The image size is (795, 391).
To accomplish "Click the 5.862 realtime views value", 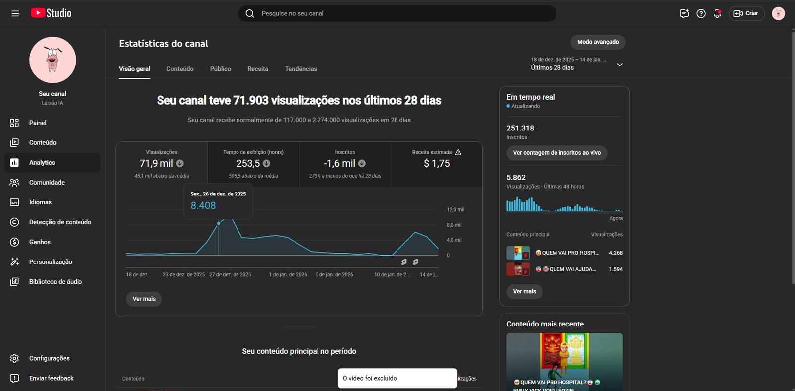I will coord(516,177).
